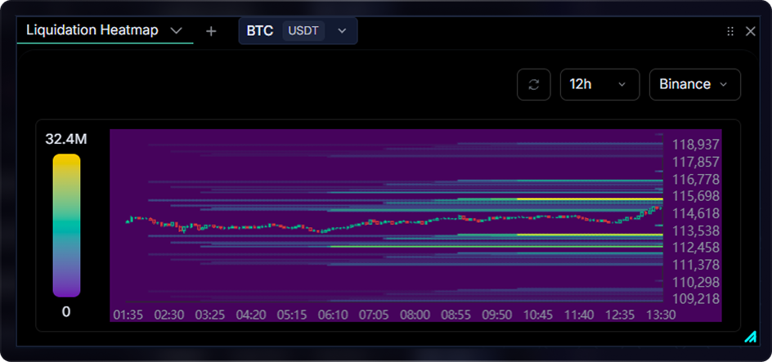Click the 12:35 time axis label
772x362 pixels.
[x=620, y=315]
